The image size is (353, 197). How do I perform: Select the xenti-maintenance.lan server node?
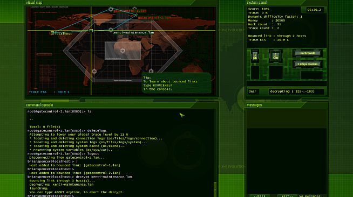111,30
